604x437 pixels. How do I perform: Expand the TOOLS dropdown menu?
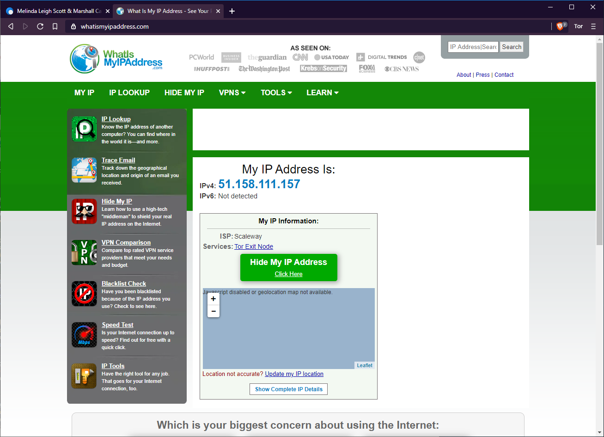[276, 92]
